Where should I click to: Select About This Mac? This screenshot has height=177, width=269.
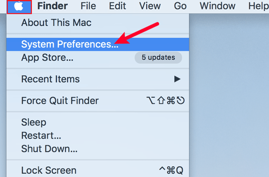(x=56, y=23)
